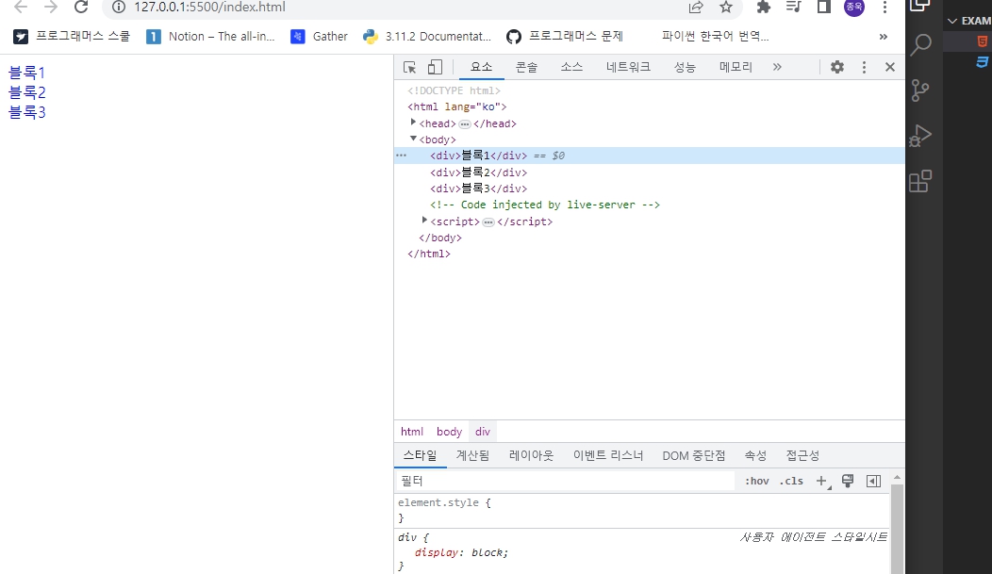This screenshot has height=574, width=992.
Task: Click the browser back arrow
Action: [x=21, y=8]
